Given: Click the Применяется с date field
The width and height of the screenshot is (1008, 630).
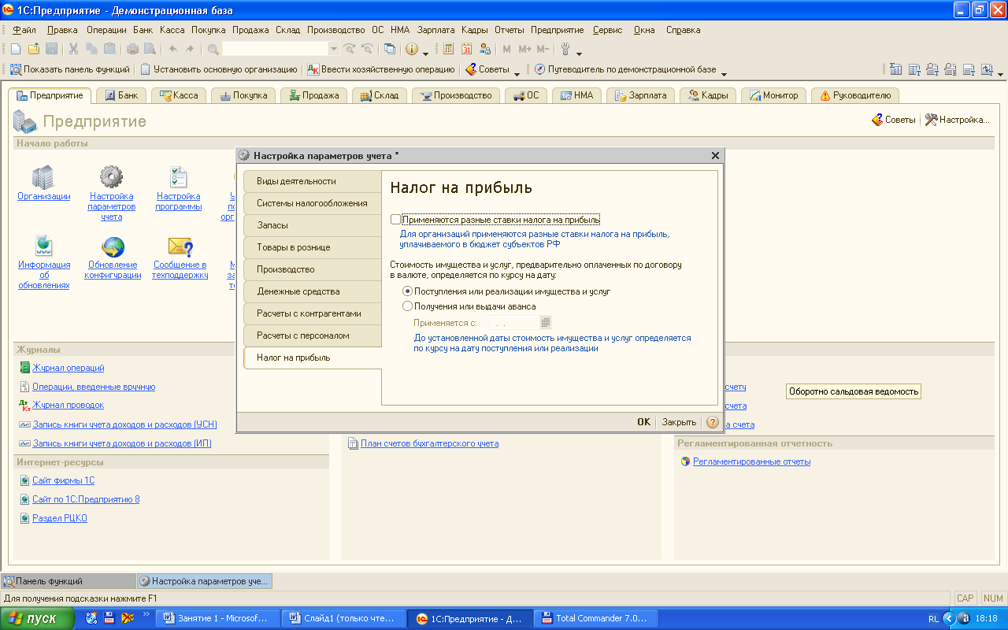Looking at the screenshot, I should [x=513, y=323].
